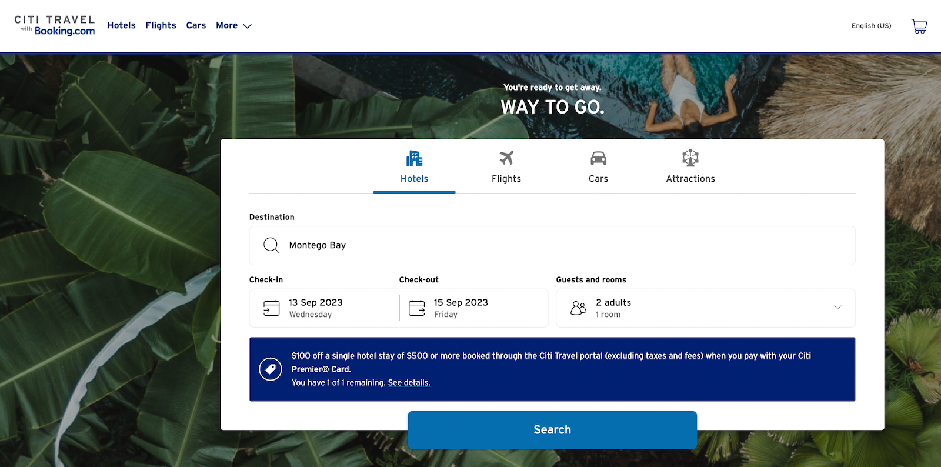Click the $100 off hotel stay offer text
Screen dimensions: 941x467
pos(551,362)
